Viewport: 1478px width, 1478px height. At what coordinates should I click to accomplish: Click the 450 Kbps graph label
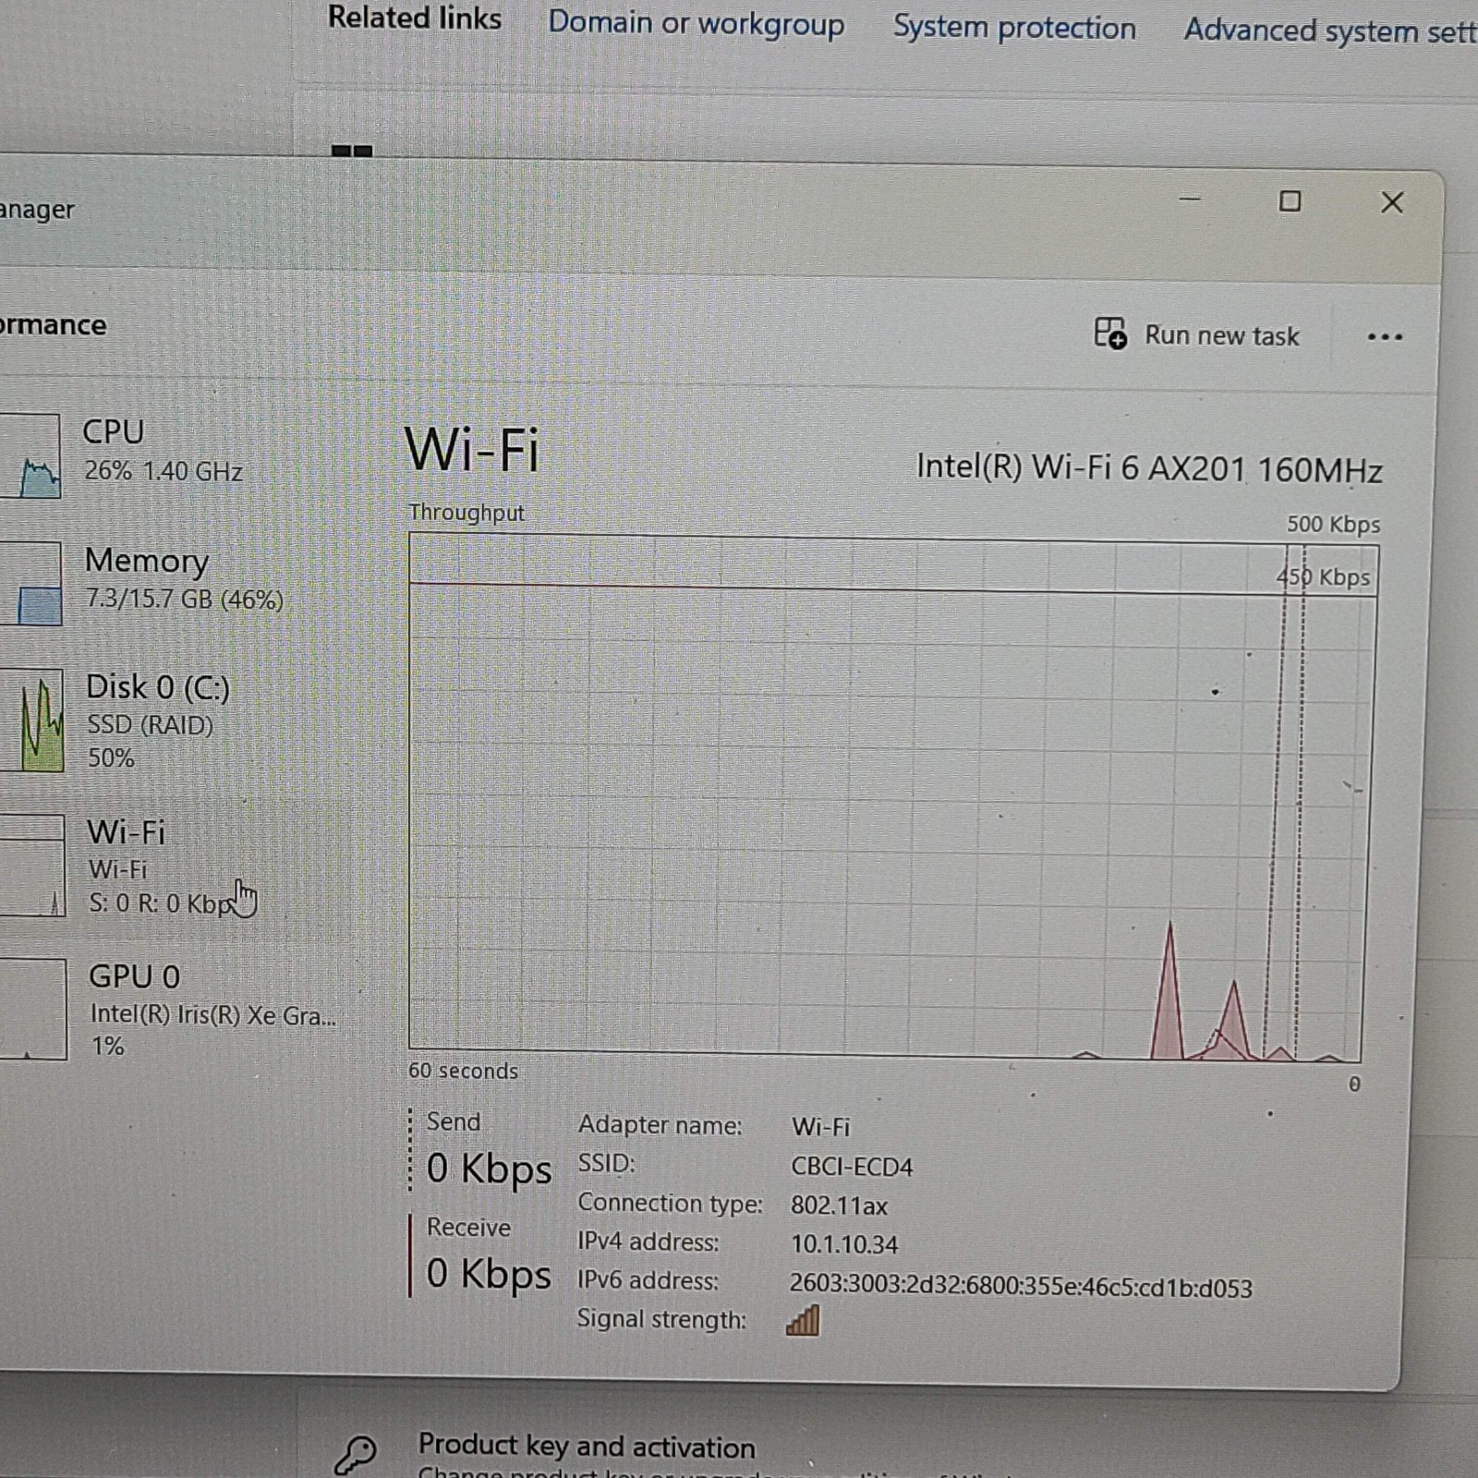(1324, 577)
